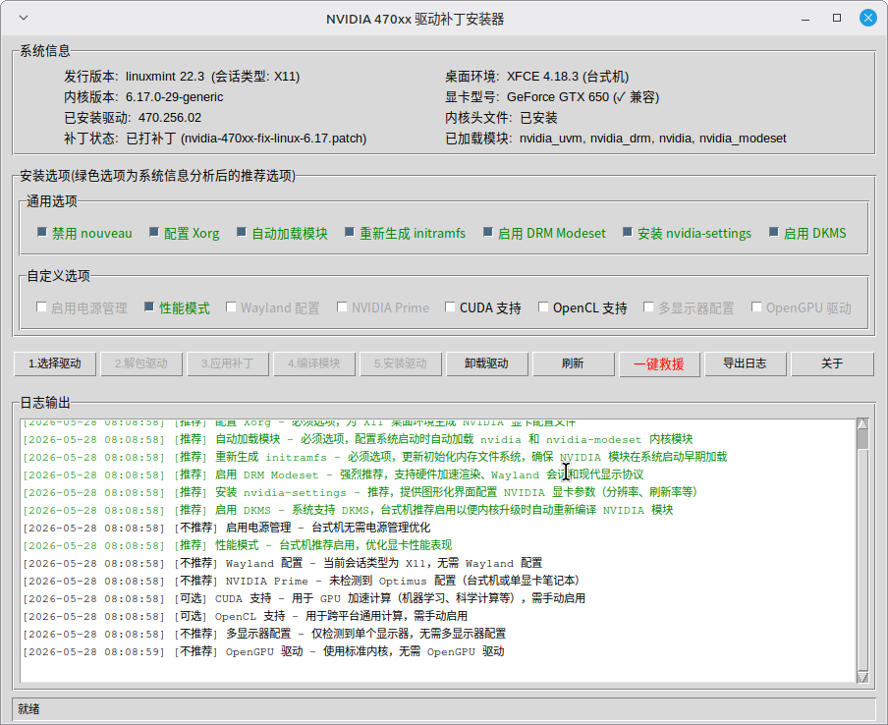The image size is (888, 725).
Task: Click the 补丁状态 patch file name text
Action: (x=273, y=139)
